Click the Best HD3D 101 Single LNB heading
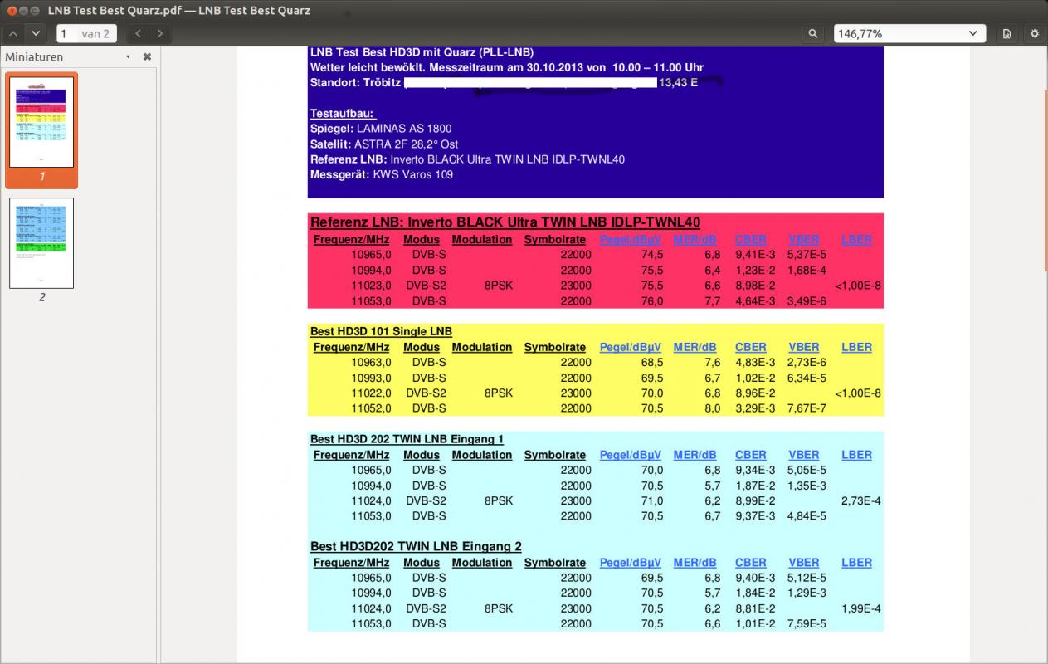This screenshot has width=1048, height=664. [381, 331]
